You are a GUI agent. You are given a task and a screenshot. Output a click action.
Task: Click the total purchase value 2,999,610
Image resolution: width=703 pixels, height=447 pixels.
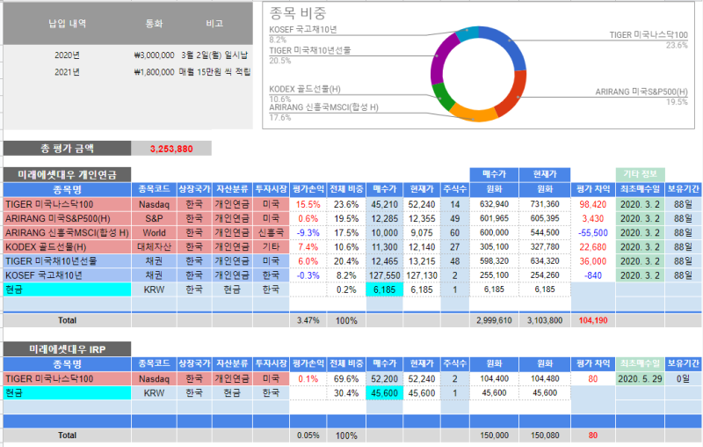[x=494, y=320]
